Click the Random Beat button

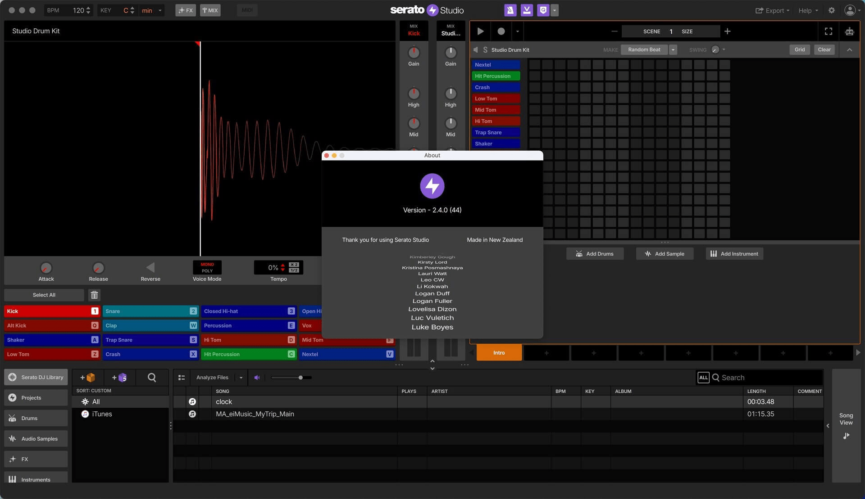pos(644,49)
